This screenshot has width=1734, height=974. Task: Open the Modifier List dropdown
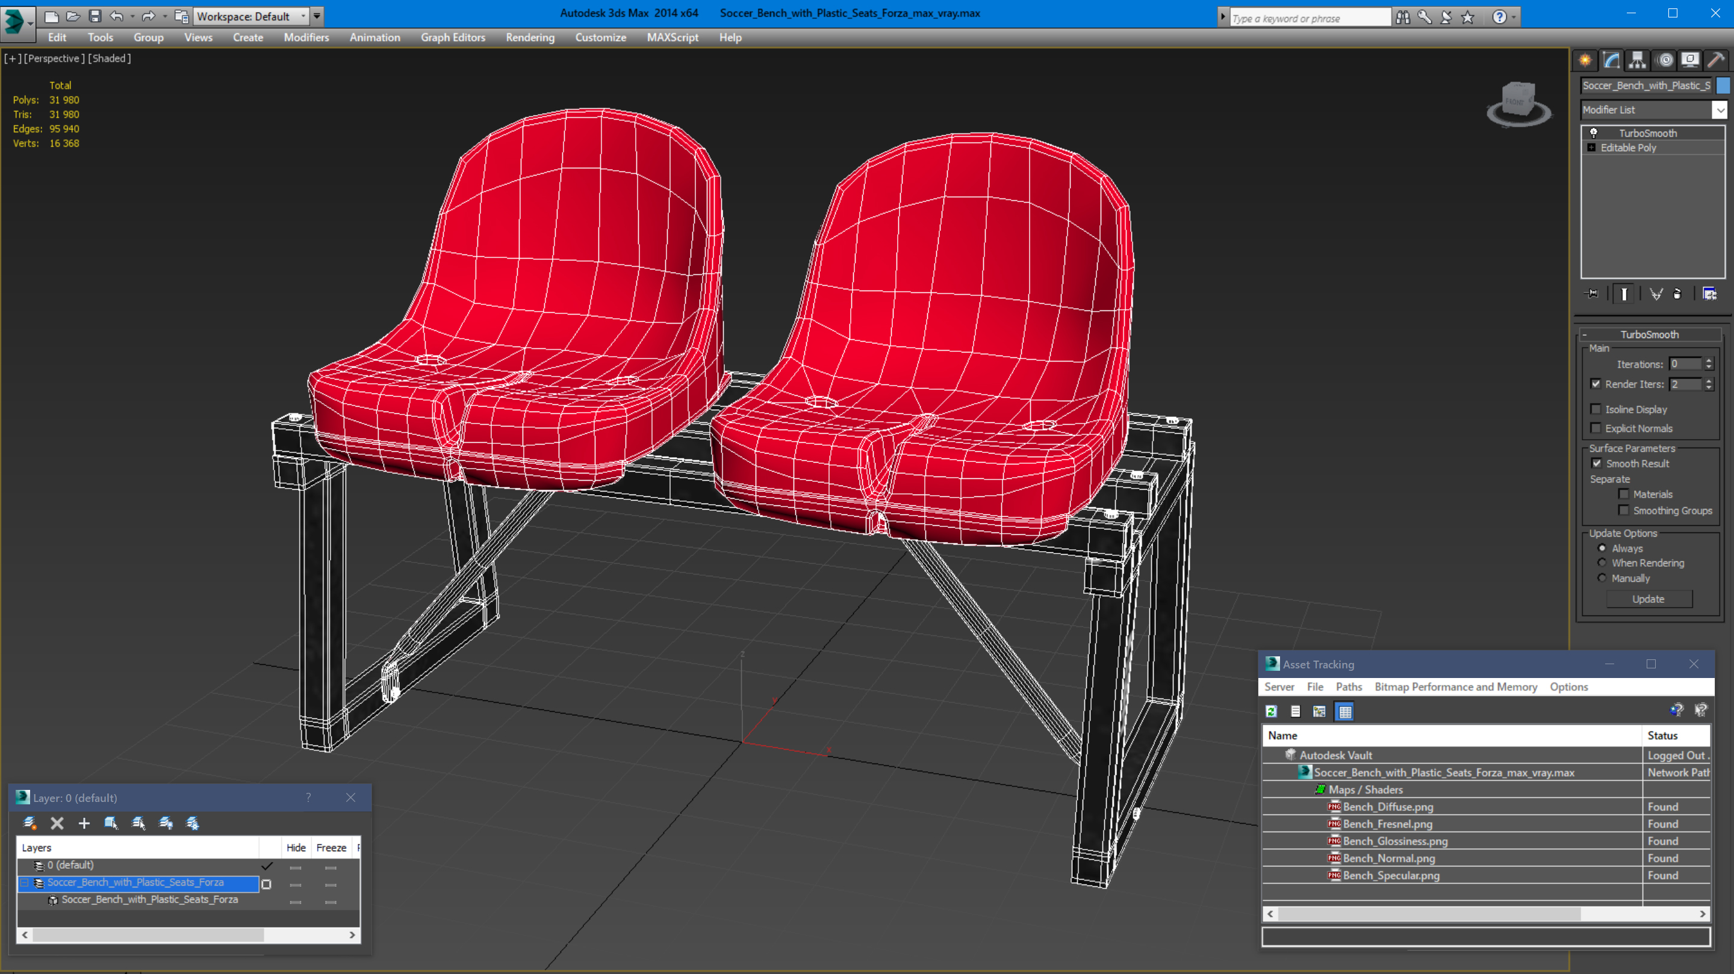pyautogui.click(x=1720, y=109)
